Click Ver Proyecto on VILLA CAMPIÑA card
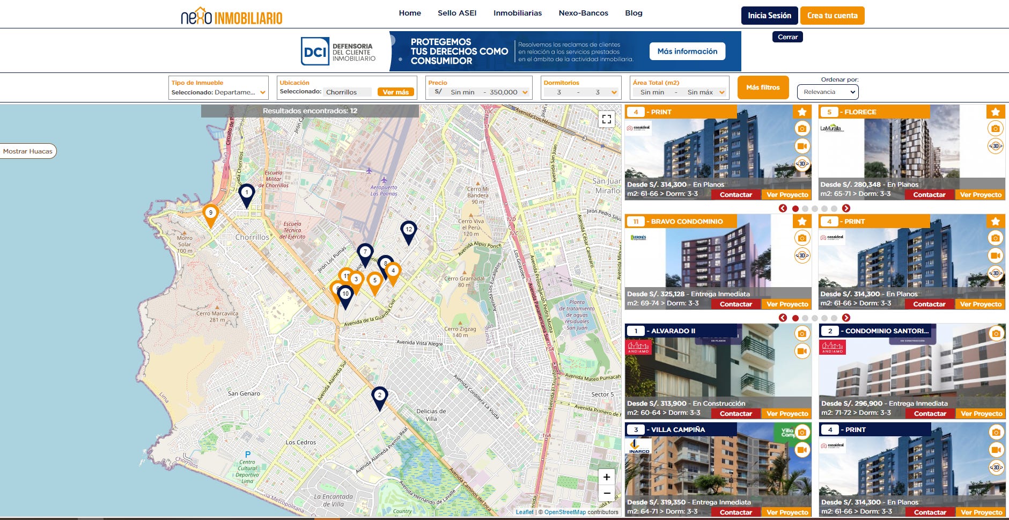 pos(787,512)
